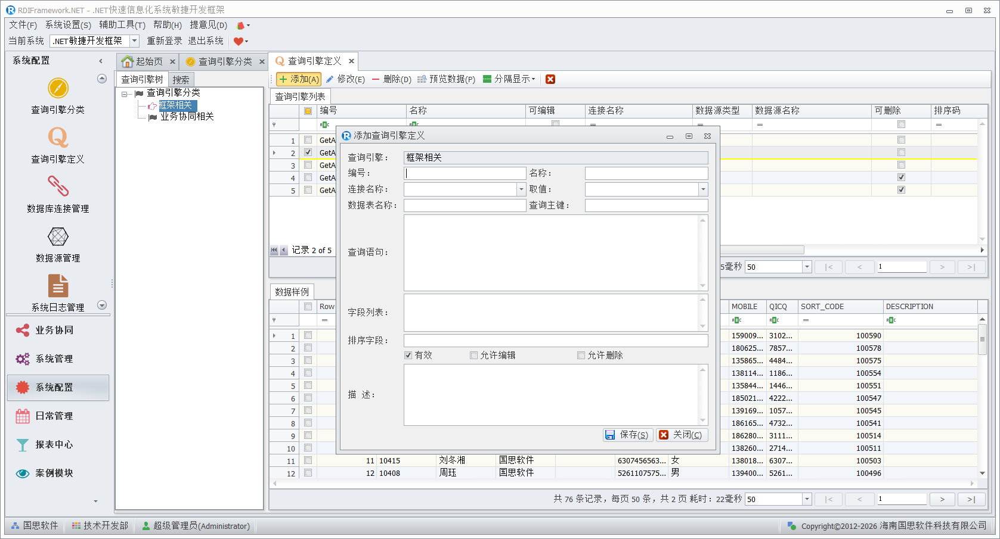Open the 查询引擎定义 Q icon in sidebar
Image resolution: width=1000 pixels, height=539 pixels.
[58, 138]
